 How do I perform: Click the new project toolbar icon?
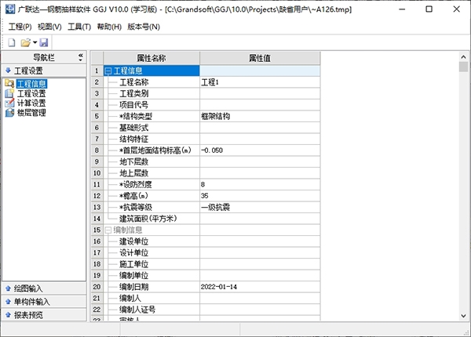pyautogui.click(x=12, y=42)
